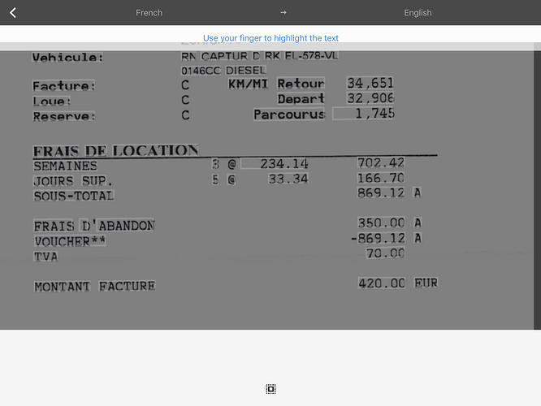Tap the back arrow icon
The image size is (541, 406).
[x=13, y=13]
